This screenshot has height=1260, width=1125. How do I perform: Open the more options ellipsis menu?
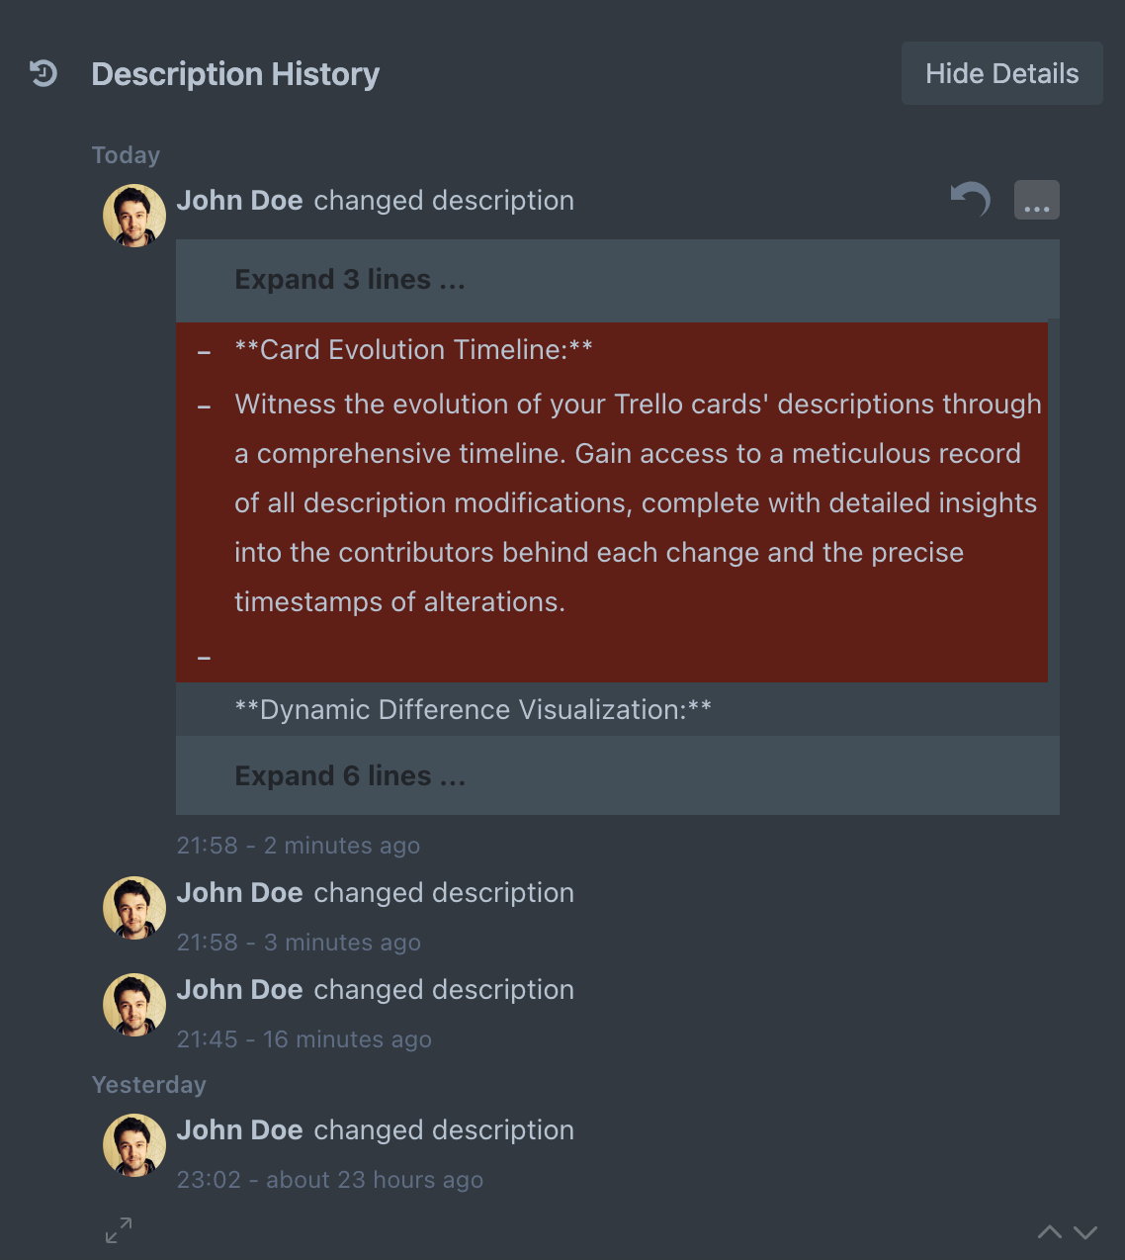1036,200
